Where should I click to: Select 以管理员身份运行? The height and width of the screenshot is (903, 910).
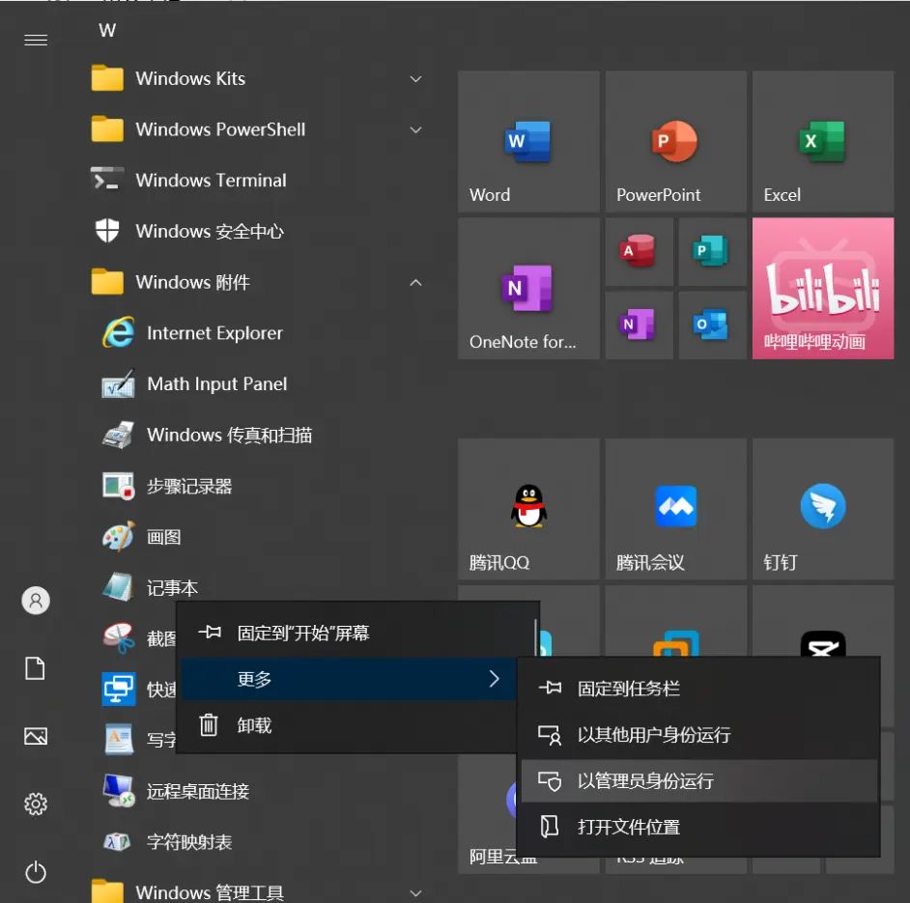coord(698,781)
